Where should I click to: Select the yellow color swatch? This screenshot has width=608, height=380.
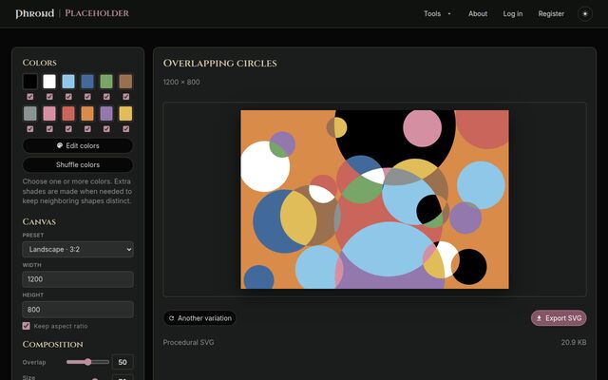tap(125, 114)
